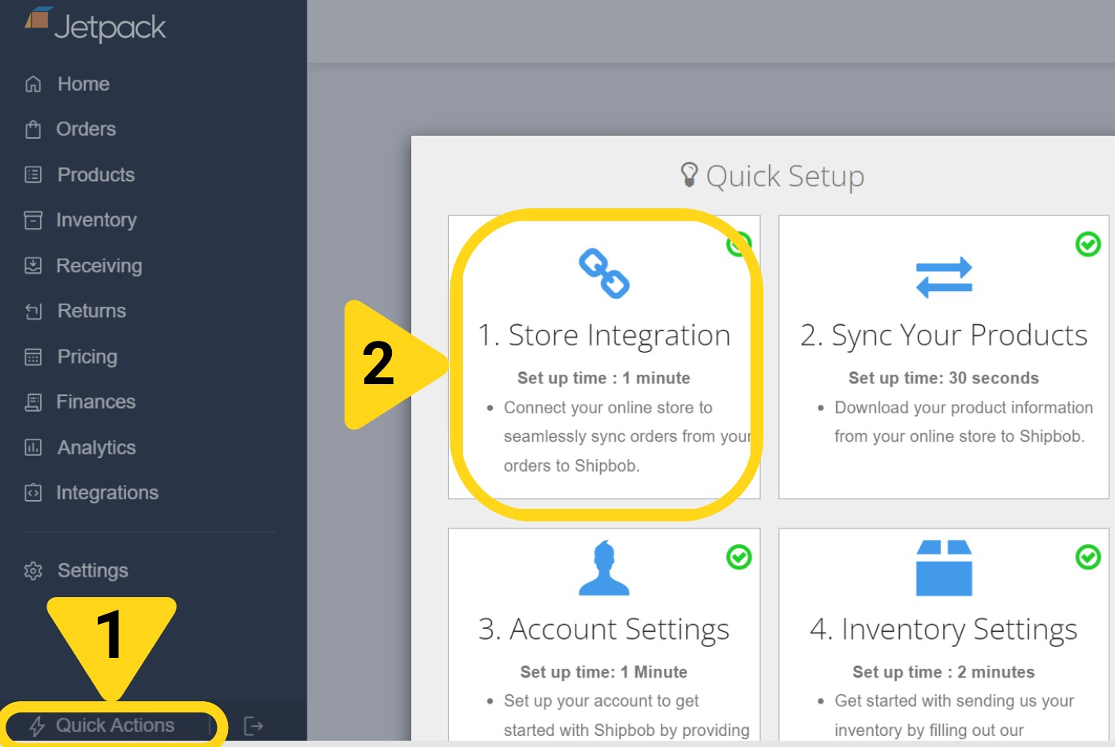This screenshot has width=1115, height=747.
Task: Toggle the green checkmark on Store Integration
Action: point(738,243)
